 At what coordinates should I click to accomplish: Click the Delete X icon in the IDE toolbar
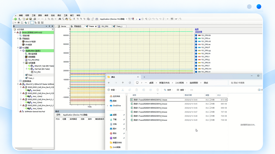(56, 19)
